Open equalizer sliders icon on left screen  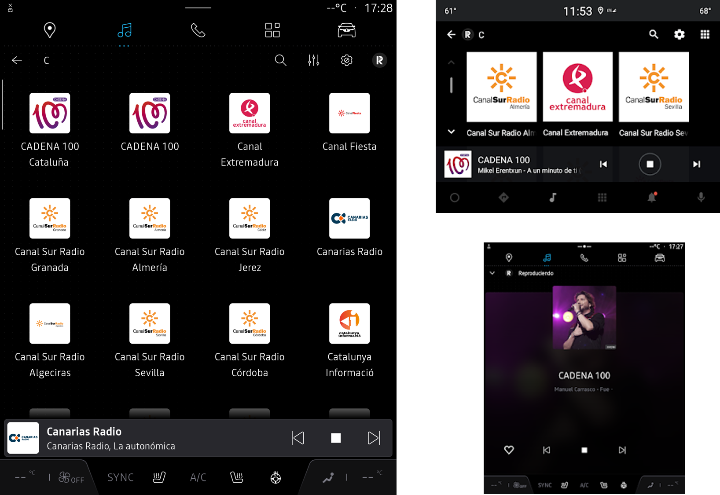point(314,60)
